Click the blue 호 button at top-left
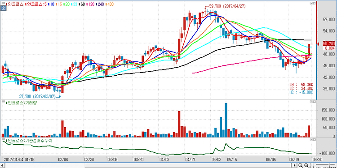The image size is (337, 168). [3, 9]
